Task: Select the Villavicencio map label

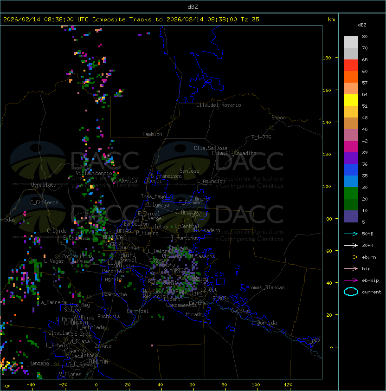Action: point(94,173)
